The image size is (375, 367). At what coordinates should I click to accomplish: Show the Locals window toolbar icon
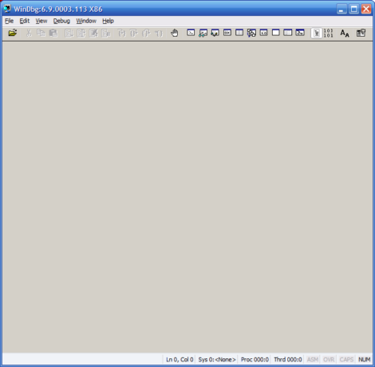[x=215, y=33]
